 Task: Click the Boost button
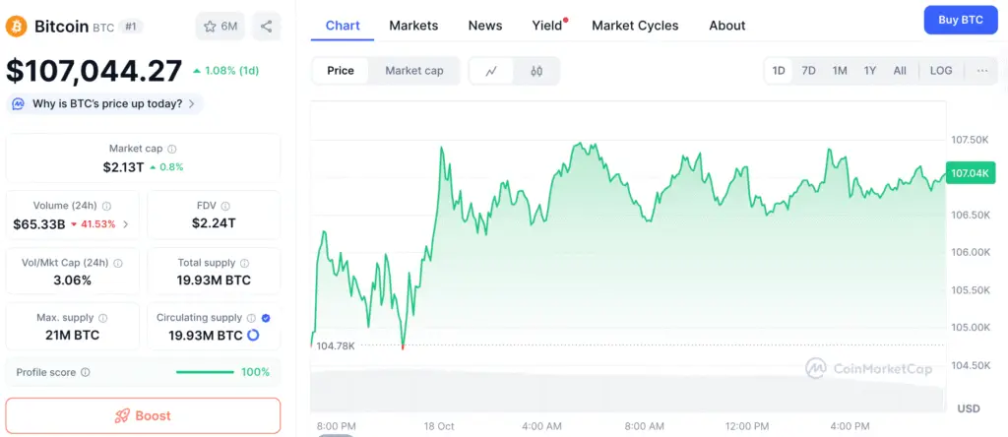(x=143, y=415)
